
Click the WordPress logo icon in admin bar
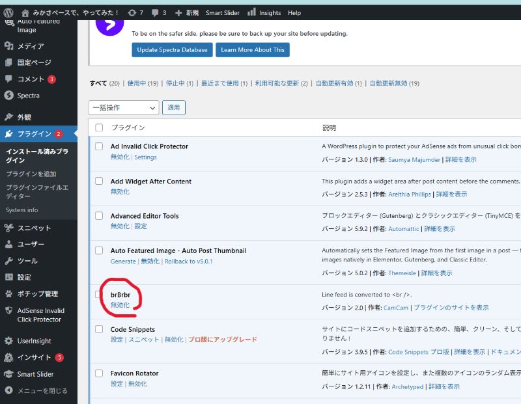(x=8, y=12)
